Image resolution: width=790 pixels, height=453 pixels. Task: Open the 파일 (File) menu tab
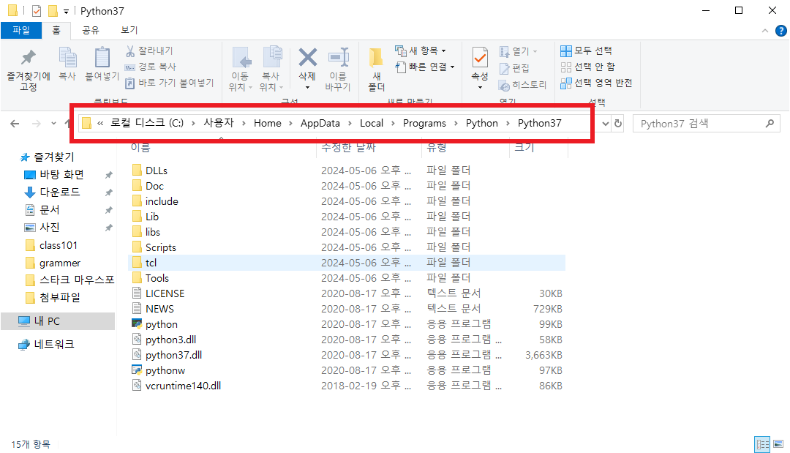pyautogui.click(x=21, y=30)
